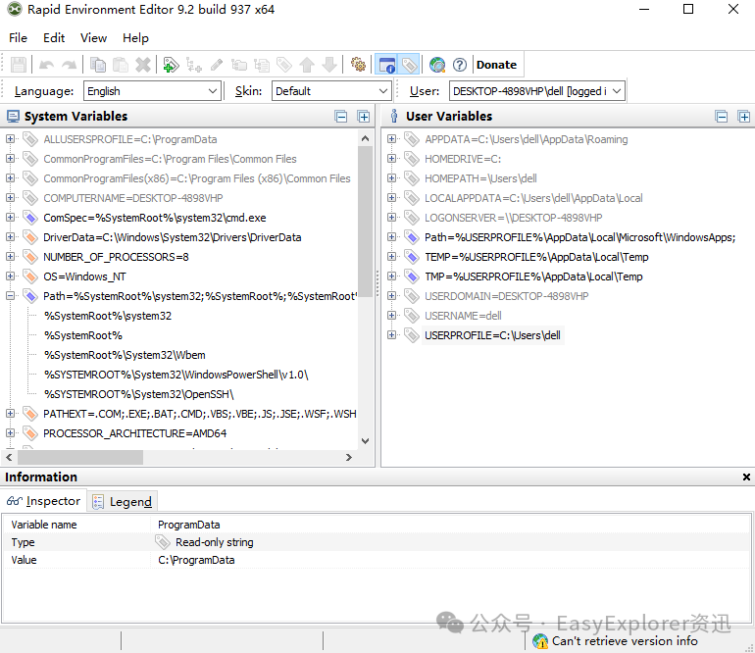
Task: Select the %SYSTEMROOT%\System32\OpenSSH\ entry
Action: [138, 394]
